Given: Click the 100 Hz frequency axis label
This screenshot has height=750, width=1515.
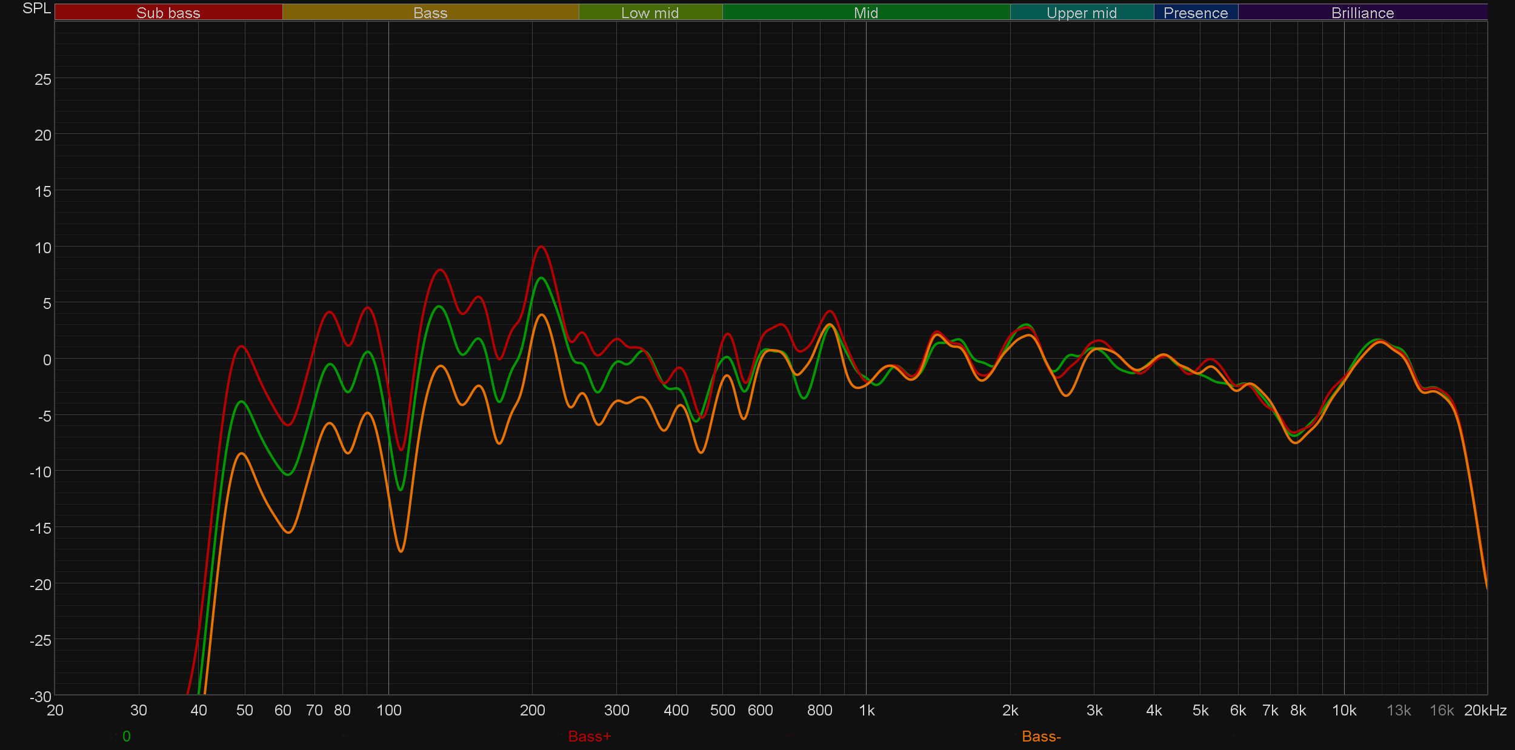Looking at the screenshot, I should 388,710.
